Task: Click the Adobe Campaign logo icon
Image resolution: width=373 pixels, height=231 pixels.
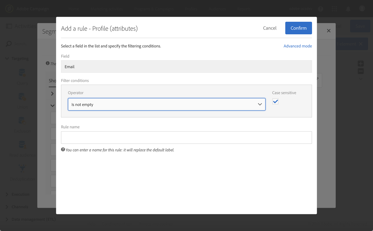Action: (x=9, y=9)
